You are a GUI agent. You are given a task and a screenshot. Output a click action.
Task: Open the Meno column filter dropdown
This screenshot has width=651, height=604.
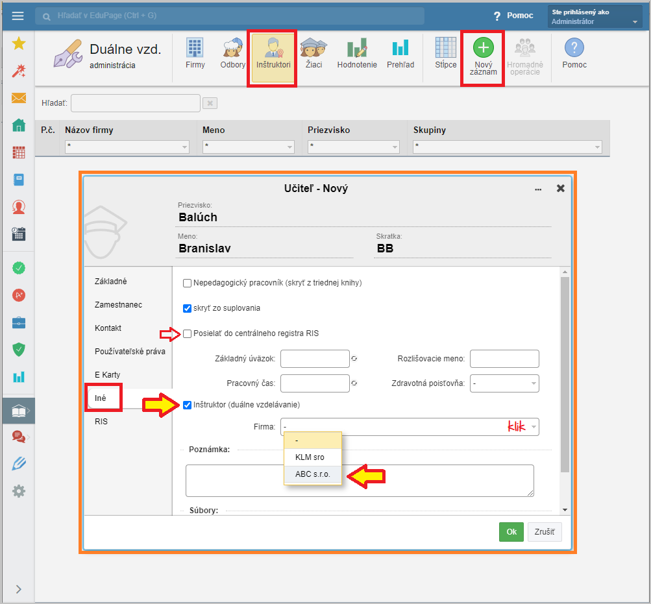pos(249,147)
